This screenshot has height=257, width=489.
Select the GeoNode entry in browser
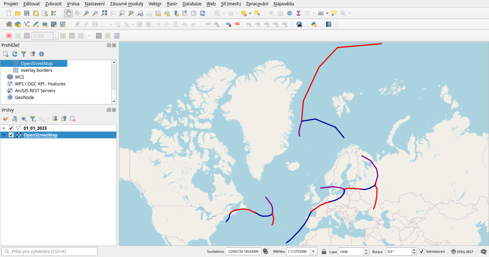point(24,97)
